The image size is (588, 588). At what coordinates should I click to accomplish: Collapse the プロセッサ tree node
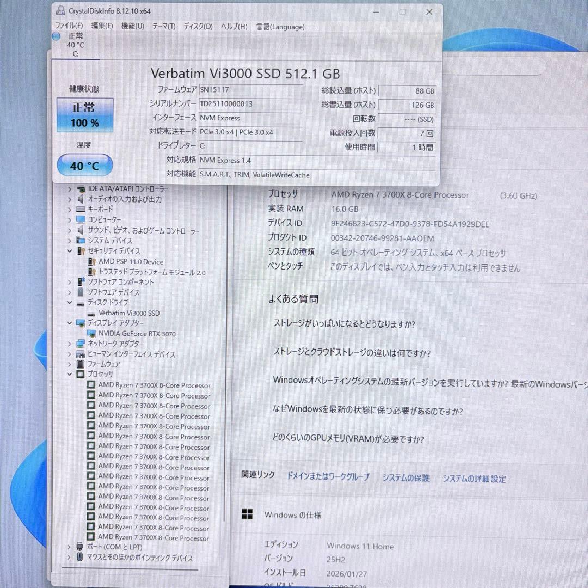coord(69,375)
